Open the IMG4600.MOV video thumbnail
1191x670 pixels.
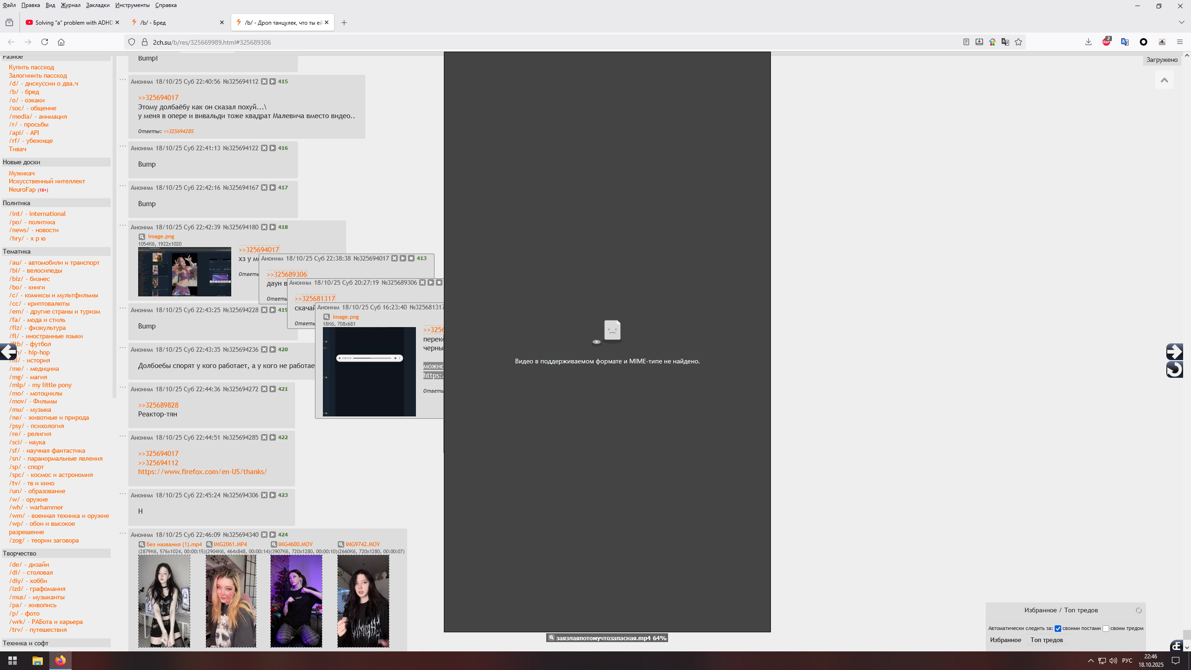296,601
